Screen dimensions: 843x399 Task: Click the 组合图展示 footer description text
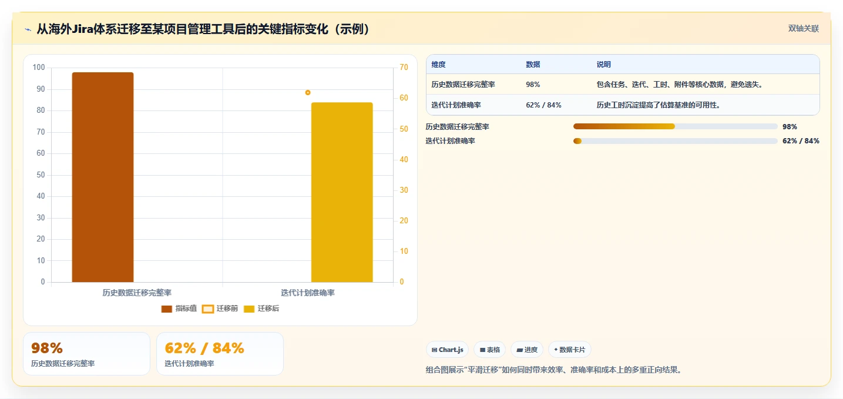(x=553, y=370)
